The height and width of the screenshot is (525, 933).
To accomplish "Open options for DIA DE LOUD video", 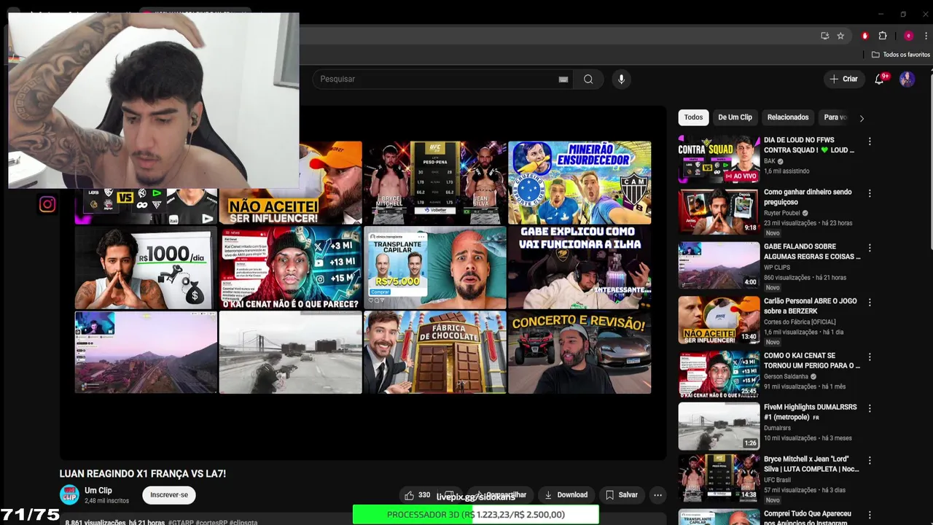I will coord(870,141).
